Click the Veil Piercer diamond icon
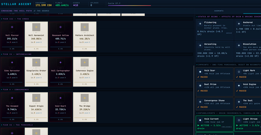This screenshot has height=135, width=261. [x=12, y=27]
